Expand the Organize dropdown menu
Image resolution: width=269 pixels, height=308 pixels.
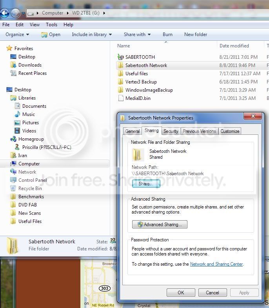click(x=17, y=34)
